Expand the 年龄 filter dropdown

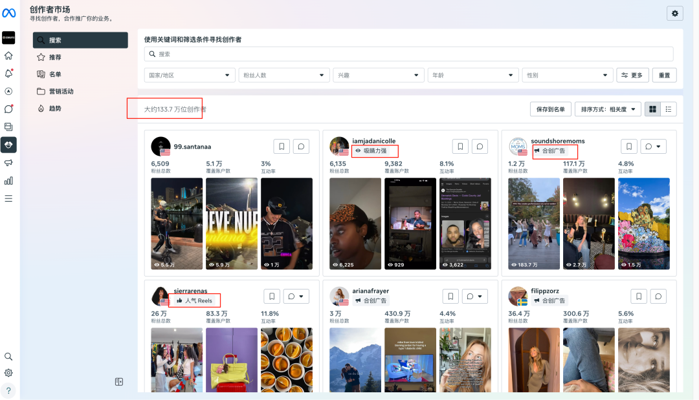[x=472, y=74]
